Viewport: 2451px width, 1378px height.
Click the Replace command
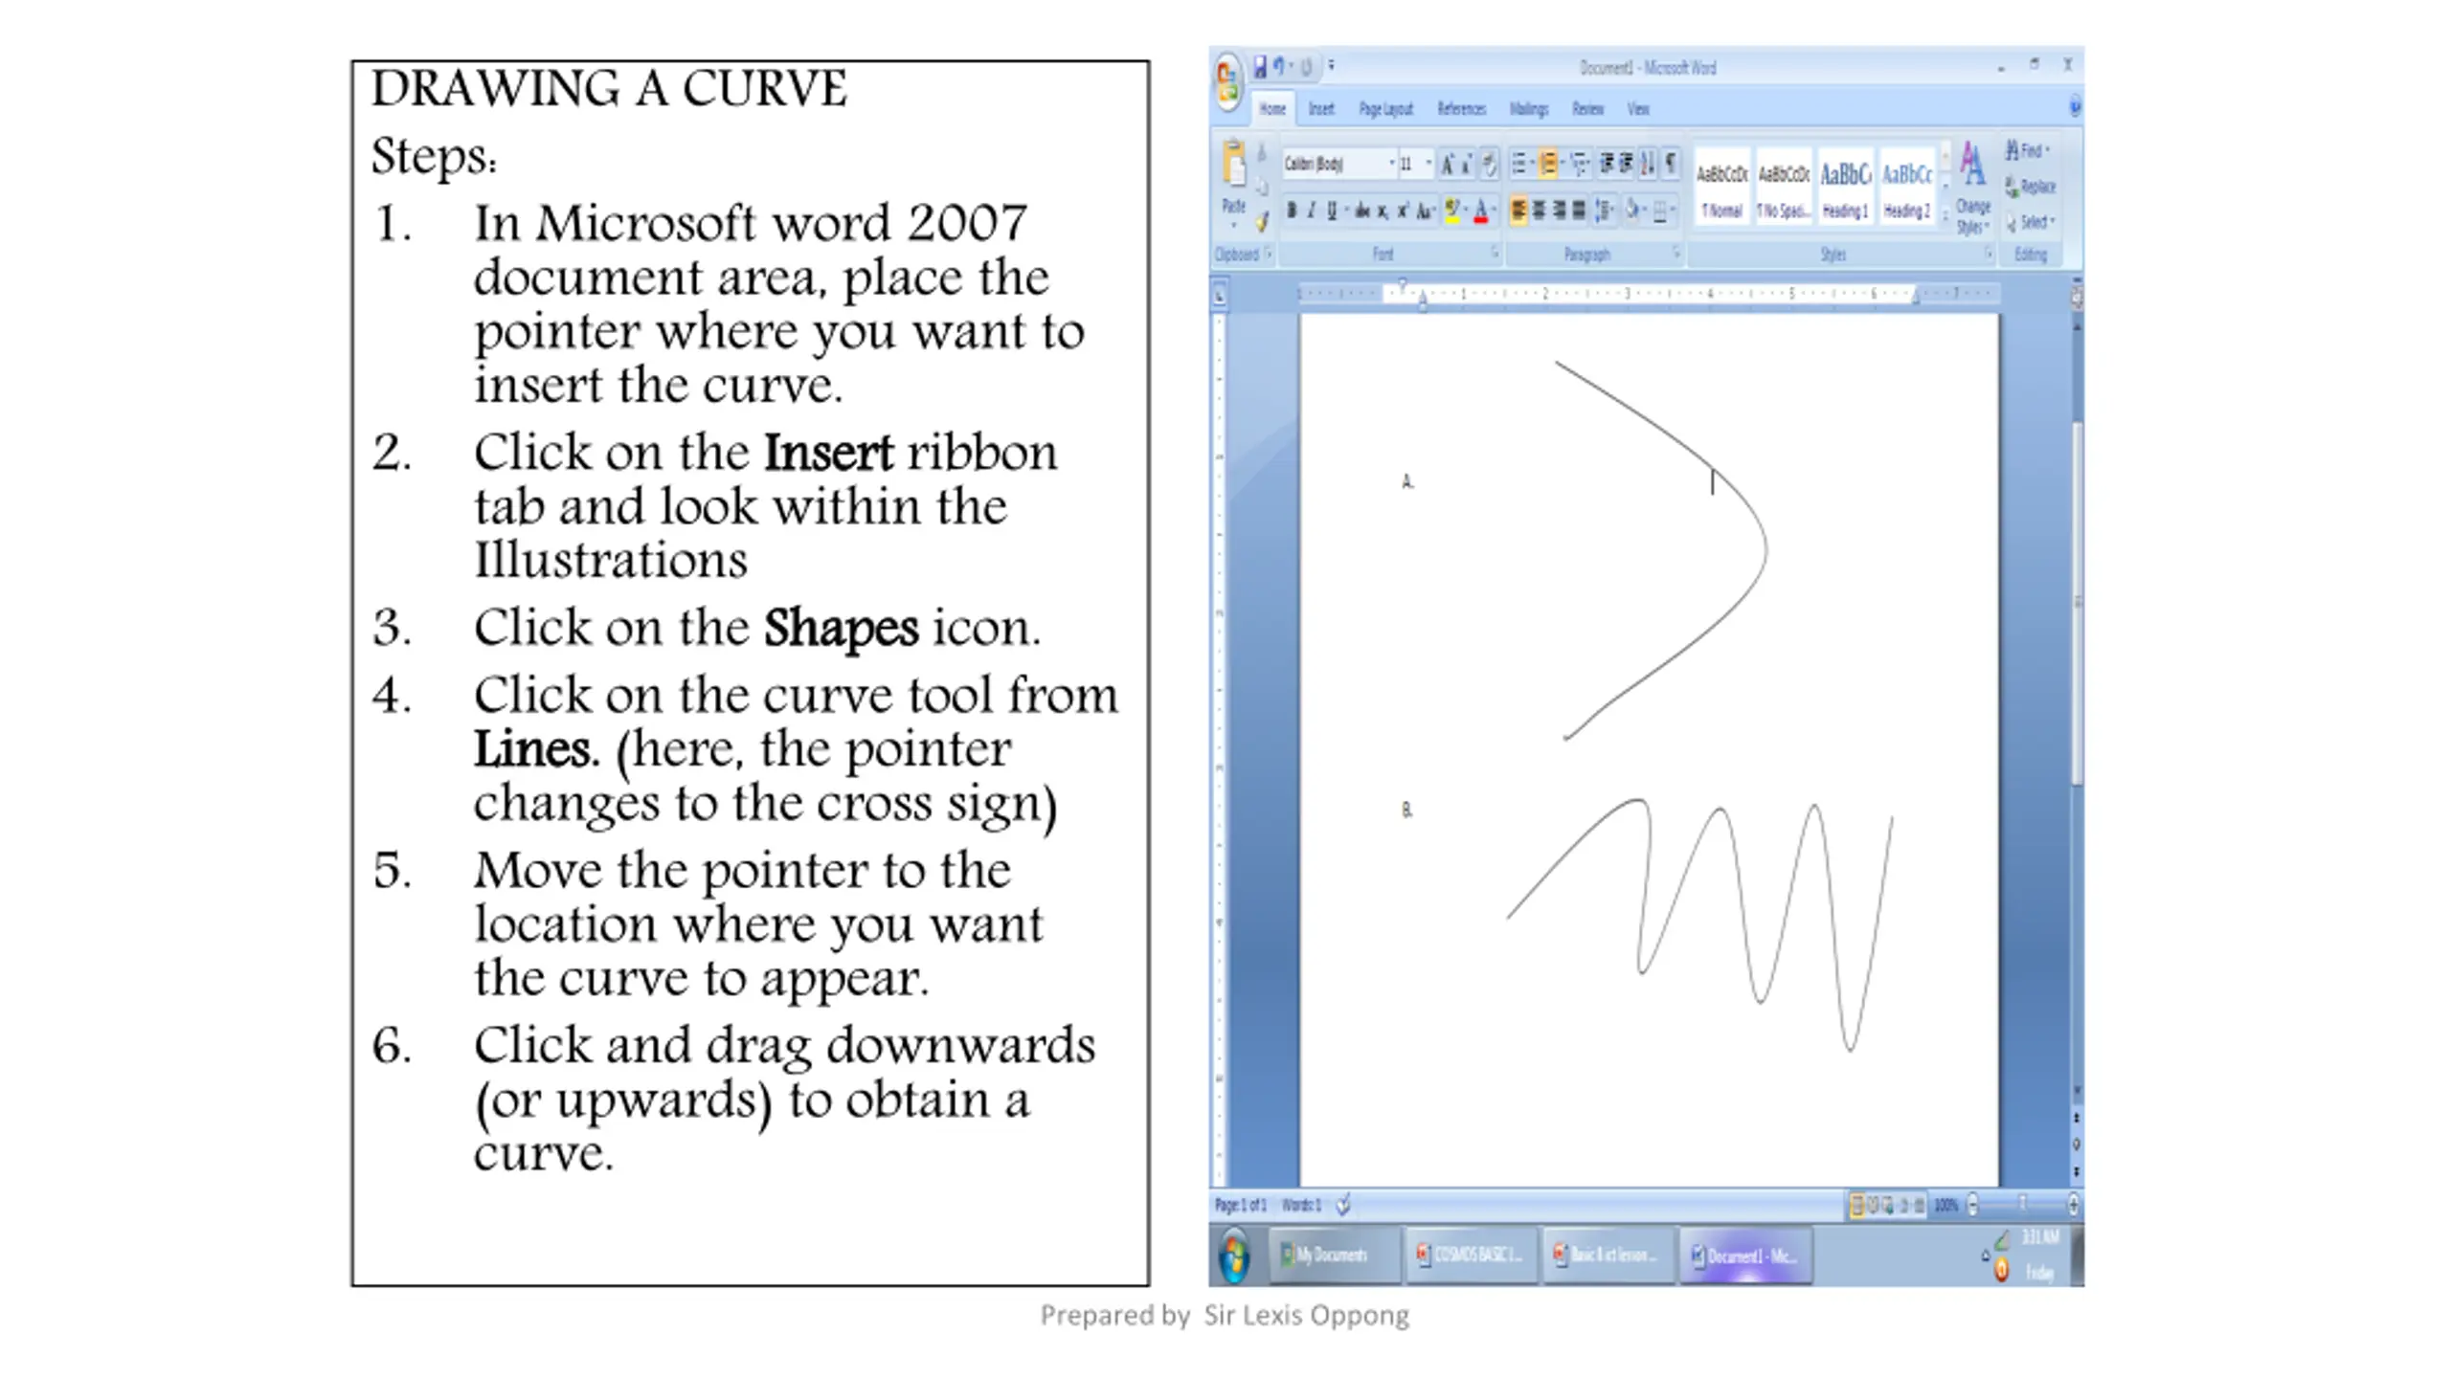[2031, 188]
